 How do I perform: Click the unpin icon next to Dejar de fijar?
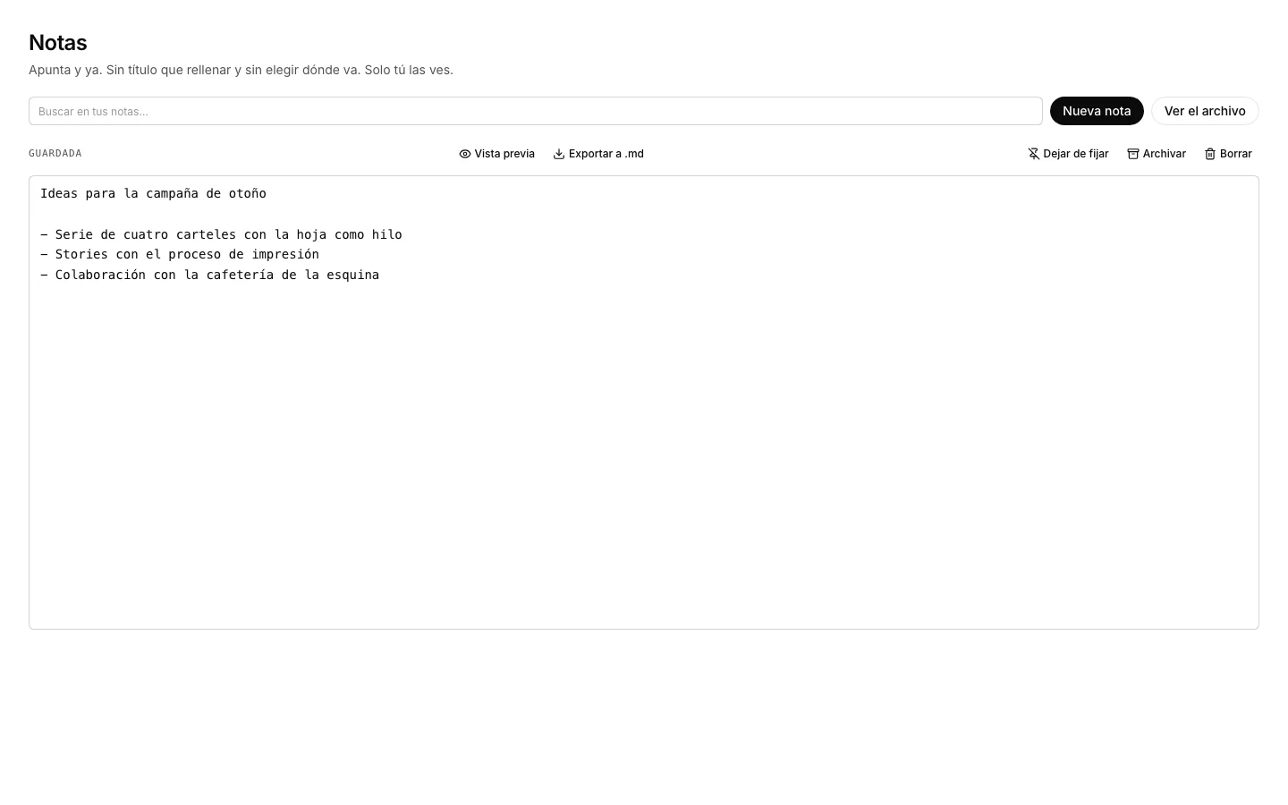[1034, 154]
